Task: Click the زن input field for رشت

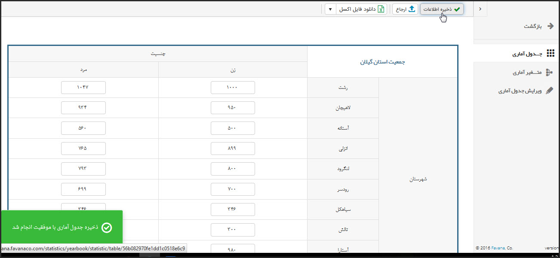Action: 233,88
